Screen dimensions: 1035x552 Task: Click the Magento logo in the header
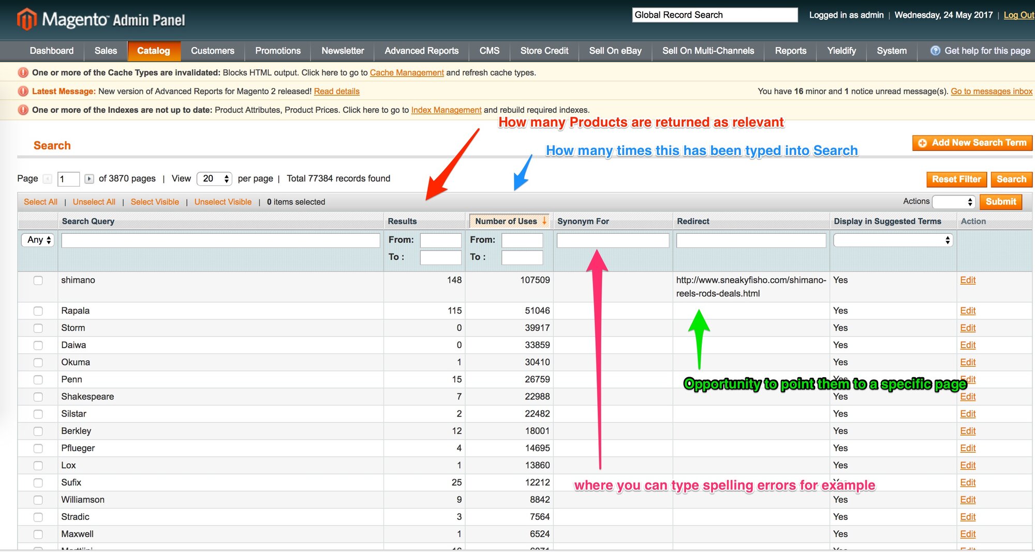point(26,19)
